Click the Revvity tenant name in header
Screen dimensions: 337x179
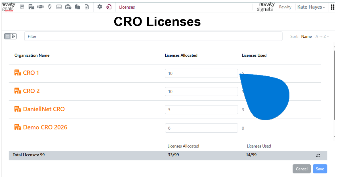(x=285, y=7)
